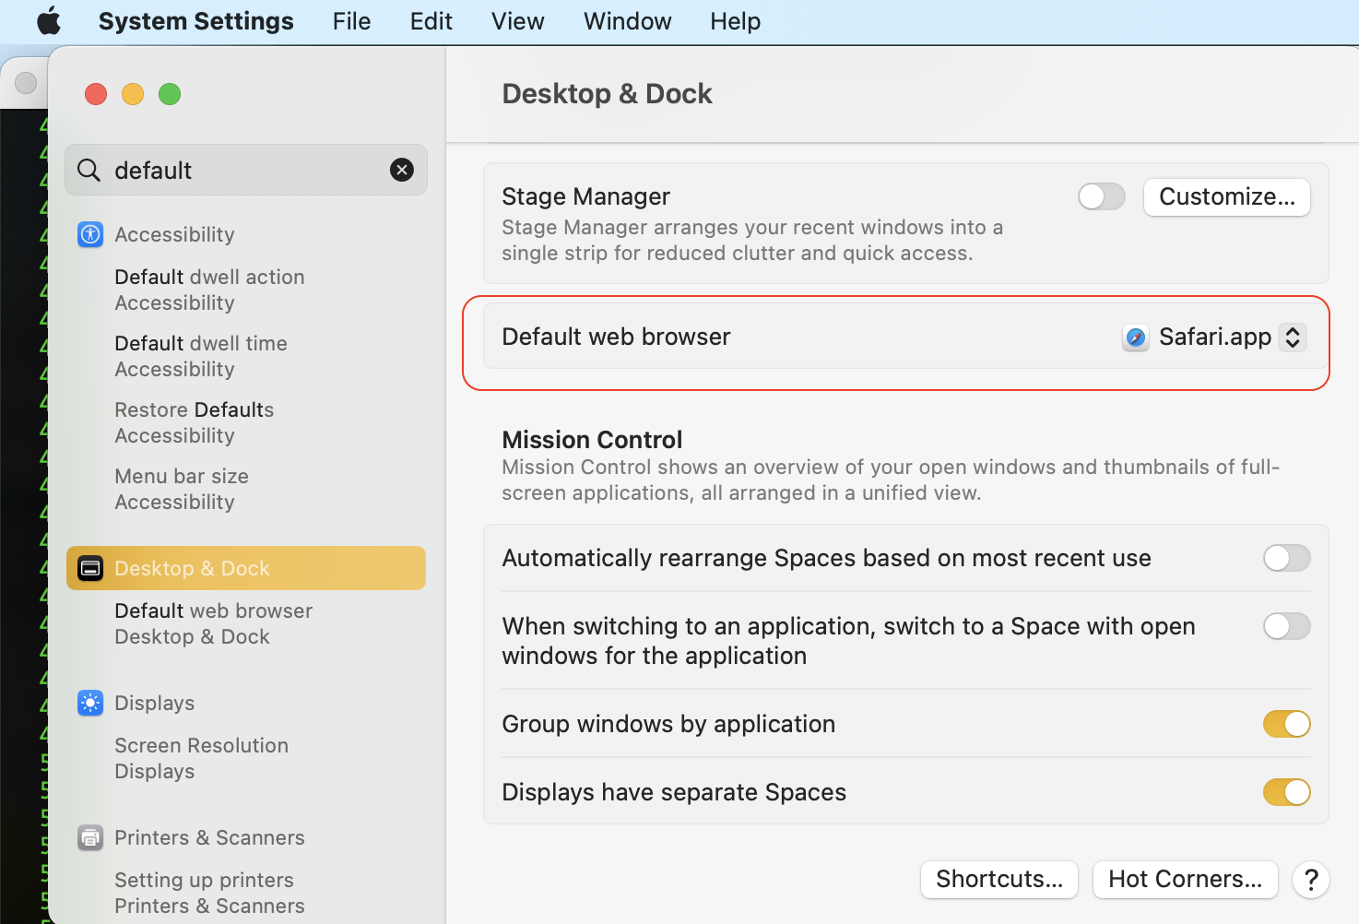Toggle Automatically rearrange Spaces switch

(x=1286, y=558)
